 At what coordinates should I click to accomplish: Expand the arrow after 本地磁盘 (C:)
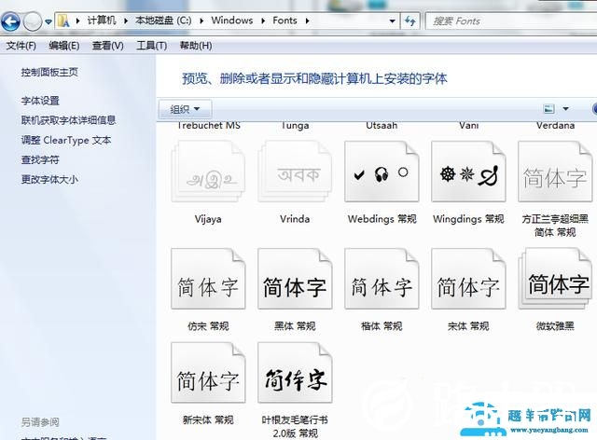coord(201,21)
